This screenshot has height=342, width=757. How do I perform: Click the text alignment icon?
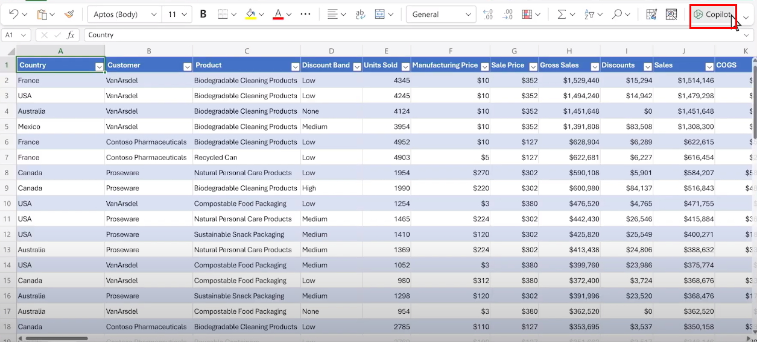click(x=332, y=14)
